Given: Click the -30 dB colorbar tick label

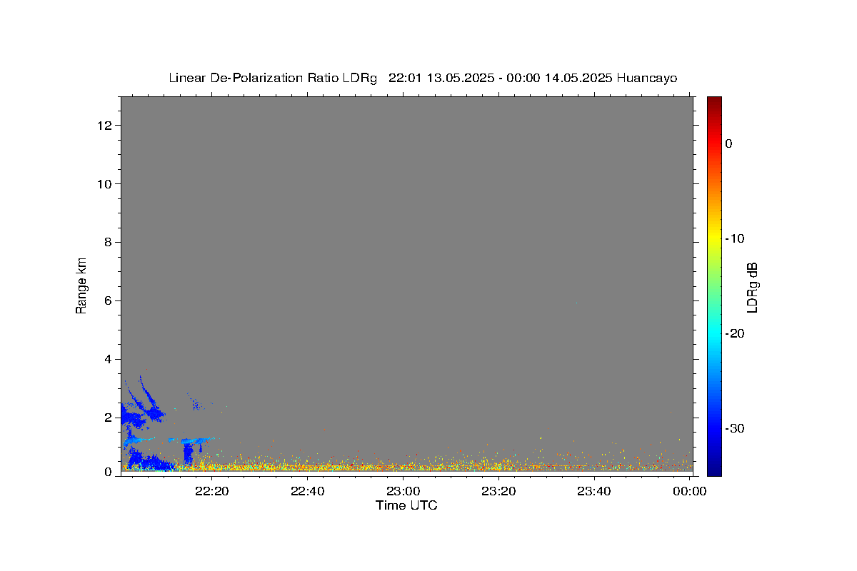Looking at the screenshot, I should (735, 428).
